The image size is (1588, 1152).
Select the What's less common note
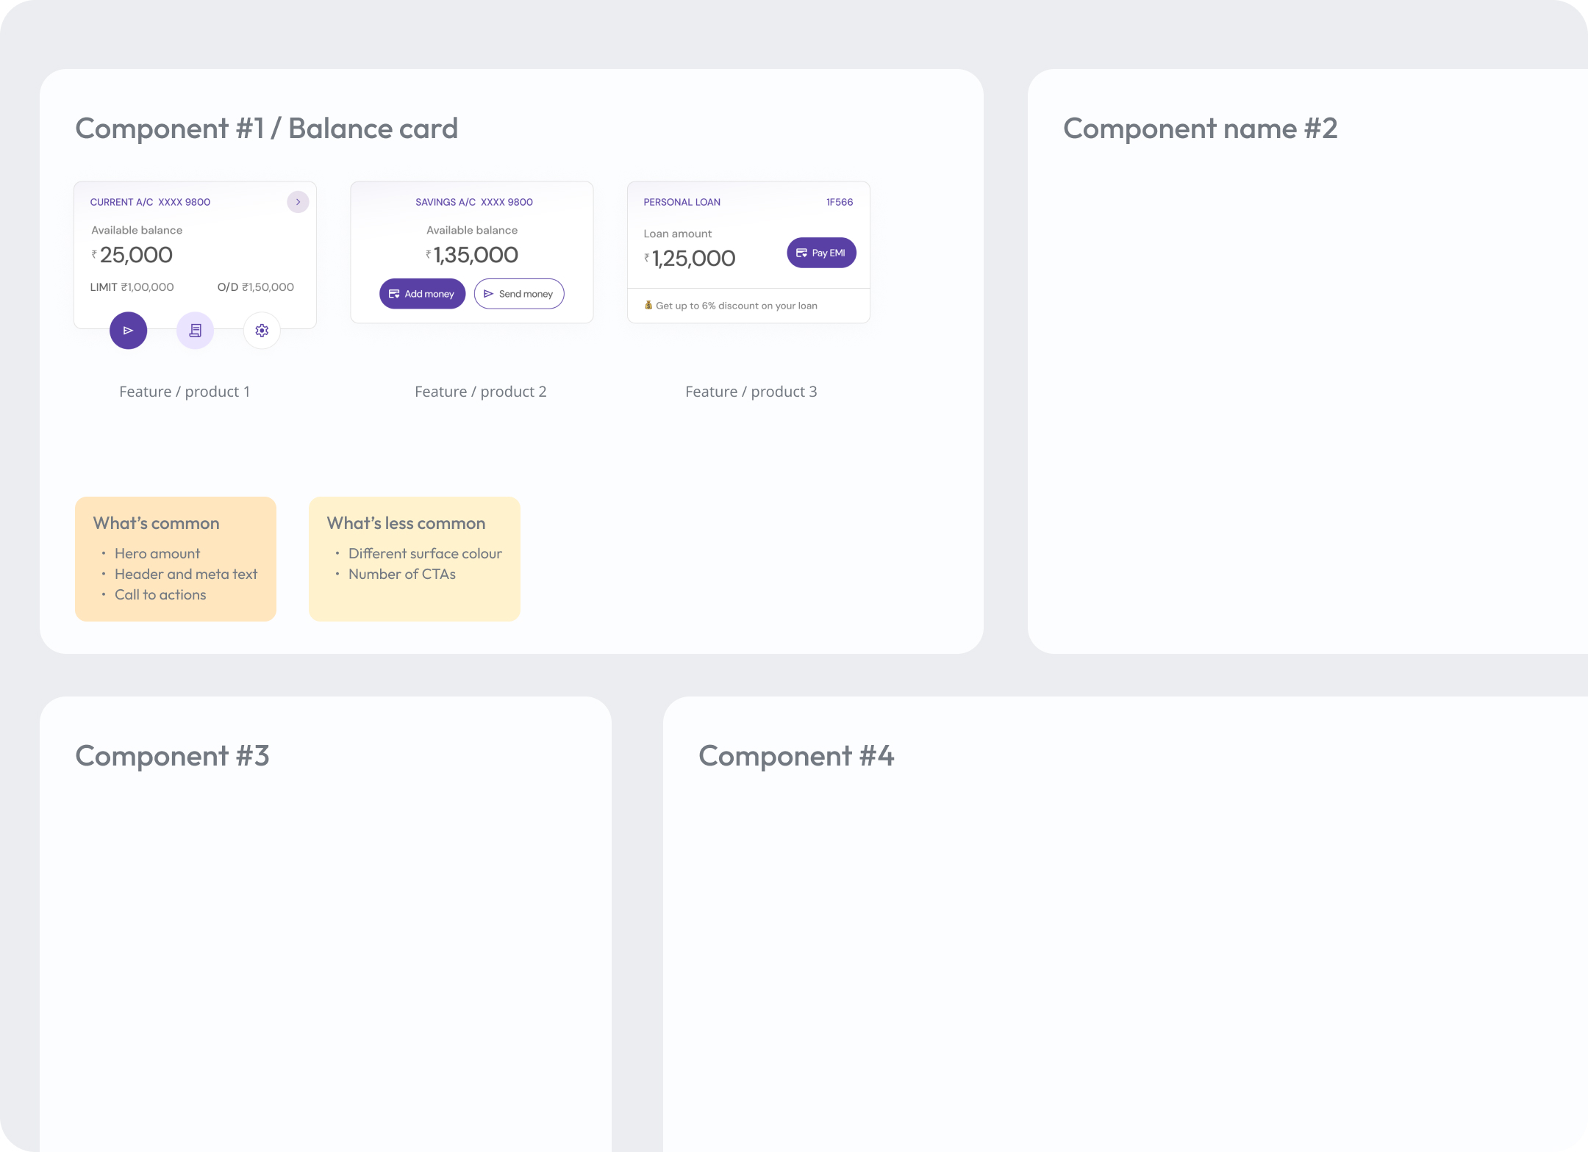[414, 558]
